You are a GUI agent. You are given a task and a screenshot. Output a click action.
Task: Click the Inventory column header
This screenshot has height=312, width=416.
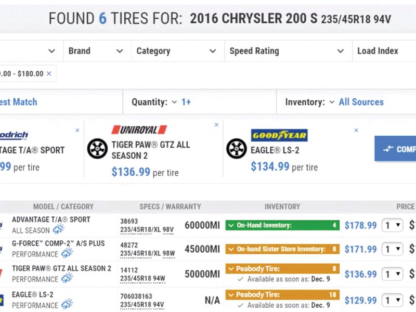coord(282,206)
